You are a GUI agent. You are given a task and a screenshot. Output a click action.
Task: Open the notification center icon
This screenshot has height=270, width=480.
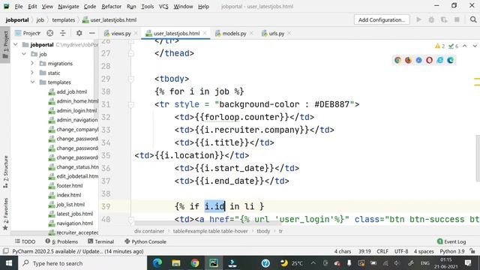468,263
